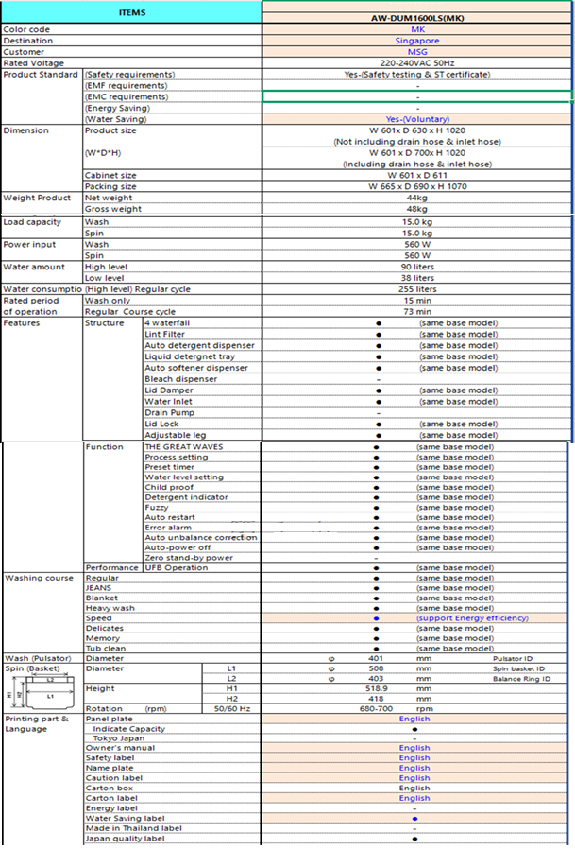Select the "560 W" value in Spin row

(417, 255)
